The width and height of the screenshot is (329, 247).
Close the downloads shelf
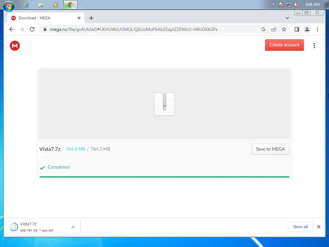(319, 227)
